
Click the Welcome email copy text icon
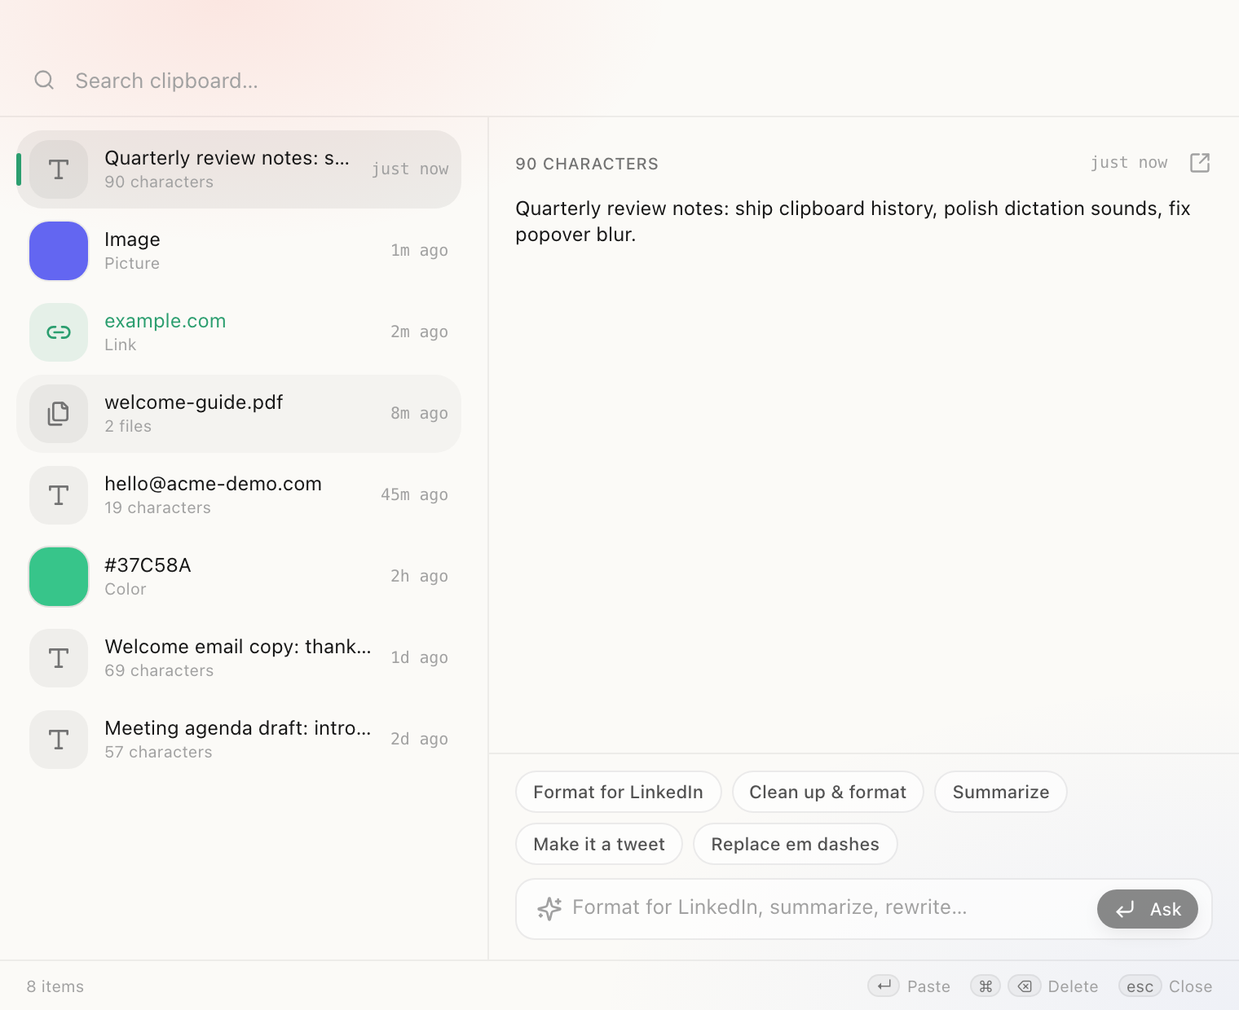point(59,658)
